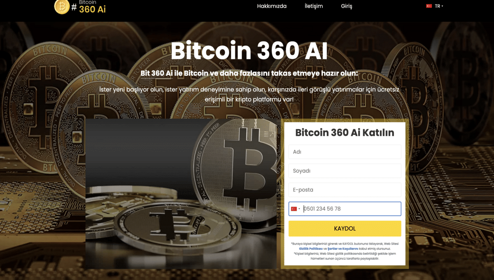Select the Giriş menu item
494x280 pixels.
tap(347, 6)
